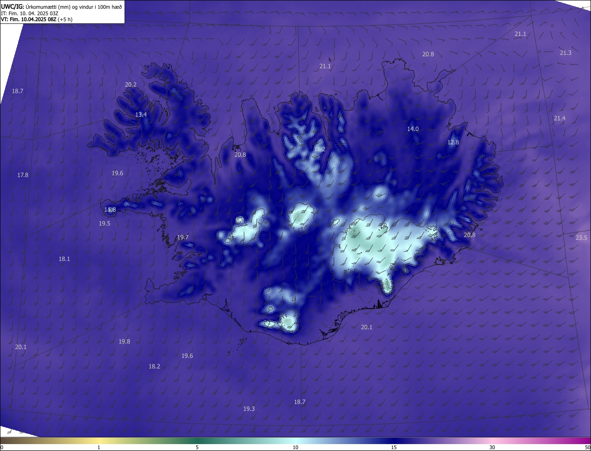Click the 21.4 value label
This screenshot has height=451, width=591.
coord(559,118)
